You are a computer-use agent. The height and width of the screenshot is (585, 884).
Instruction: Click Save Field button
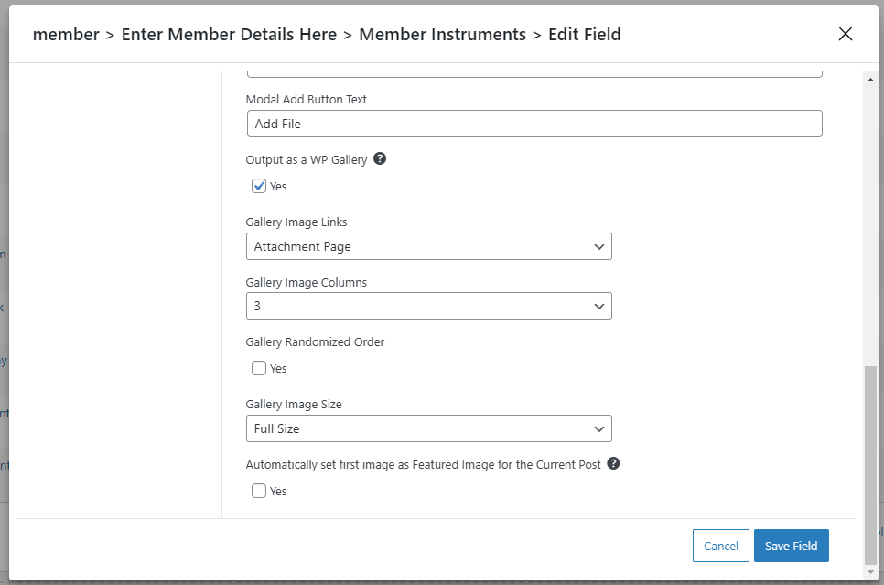791,546
